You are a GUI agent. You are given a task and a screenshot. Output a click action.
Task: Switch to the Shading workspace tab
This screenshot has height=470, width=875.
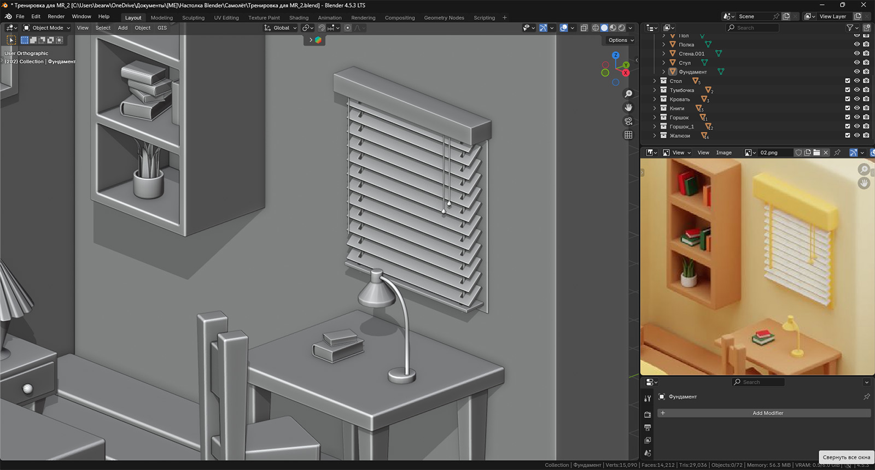299,17
